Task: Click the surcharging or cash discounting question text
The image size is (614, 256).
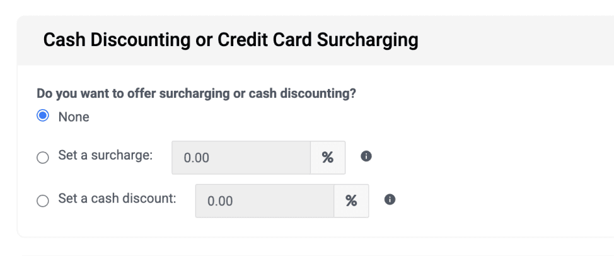Action: (x=196, y=95)
